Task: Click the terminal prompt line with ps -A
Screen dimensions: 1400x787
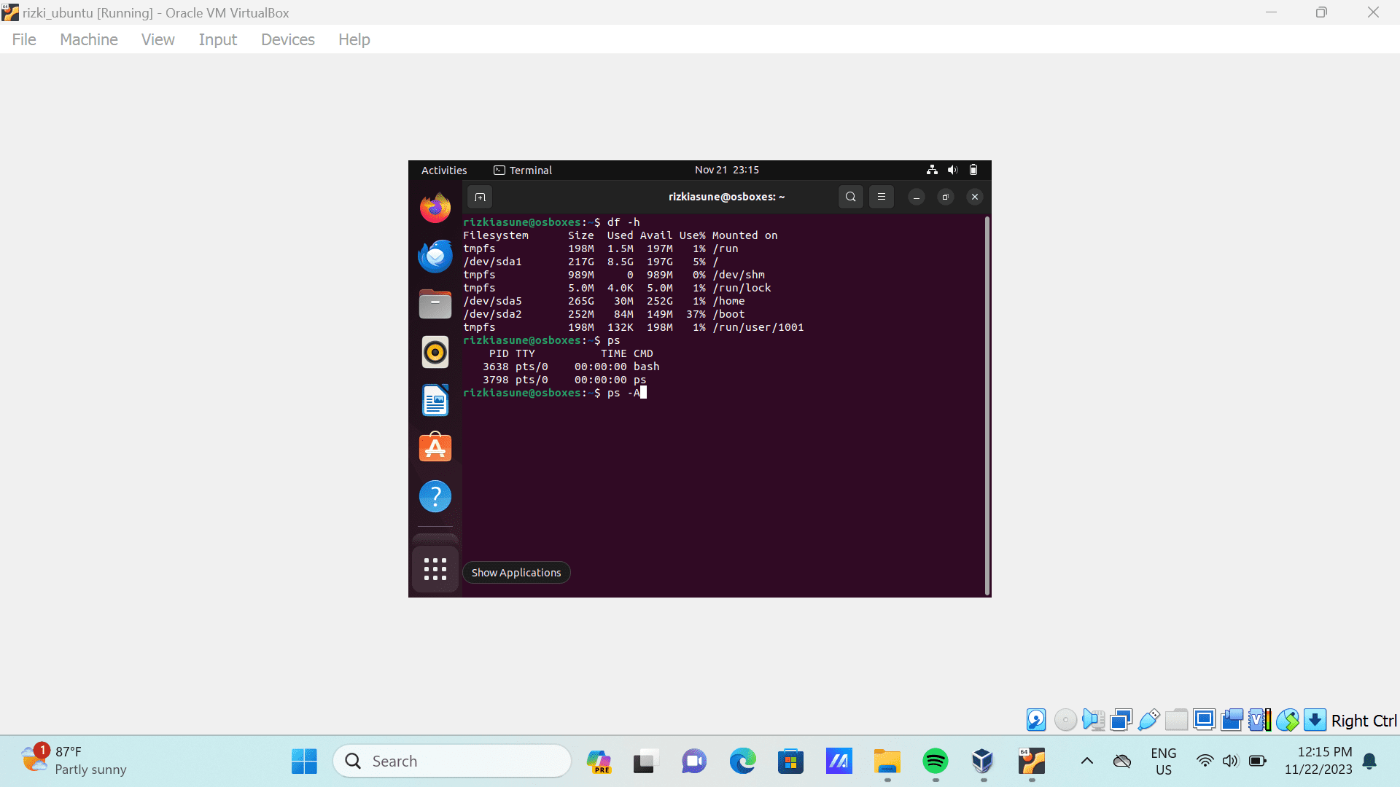Action: [554, 393]
